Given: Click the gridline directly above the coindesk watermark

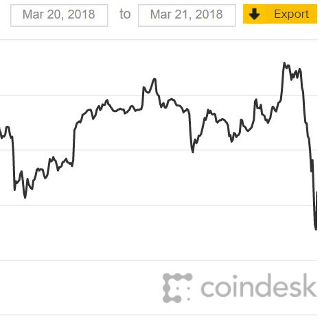Looking at the screenshot, I should coord(159,260).
